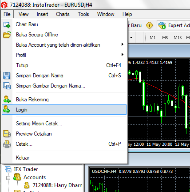Screen dimensions: 190x192
Task: Click the InstaTrader app icon in title bar
Action: 4,5
